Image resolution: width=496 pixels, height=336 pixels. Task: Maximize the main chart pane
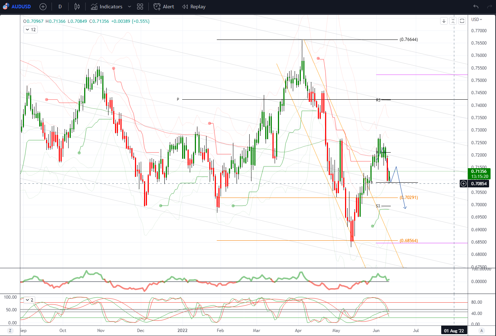tap(462, 21)
